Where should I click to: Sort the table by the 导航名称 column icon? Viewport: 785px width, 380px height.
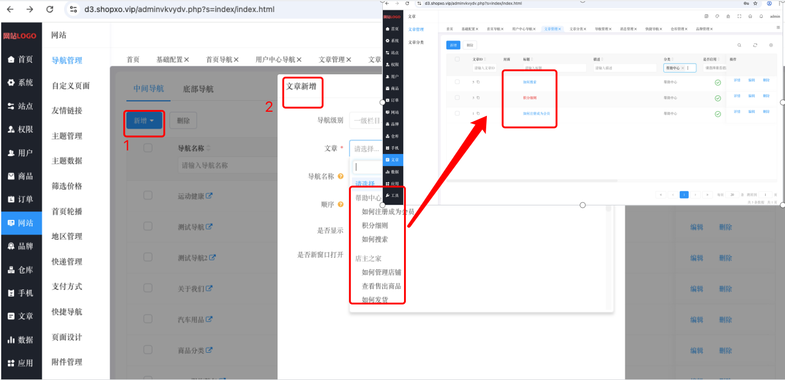coord(210,148)
